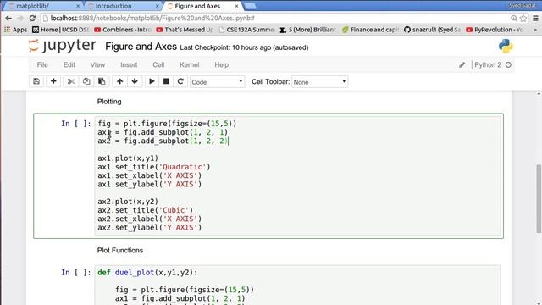The width and height of the screenshot is (542, 305).
Task: Close the Figure and Axes tab
Action: click(236, 6)
